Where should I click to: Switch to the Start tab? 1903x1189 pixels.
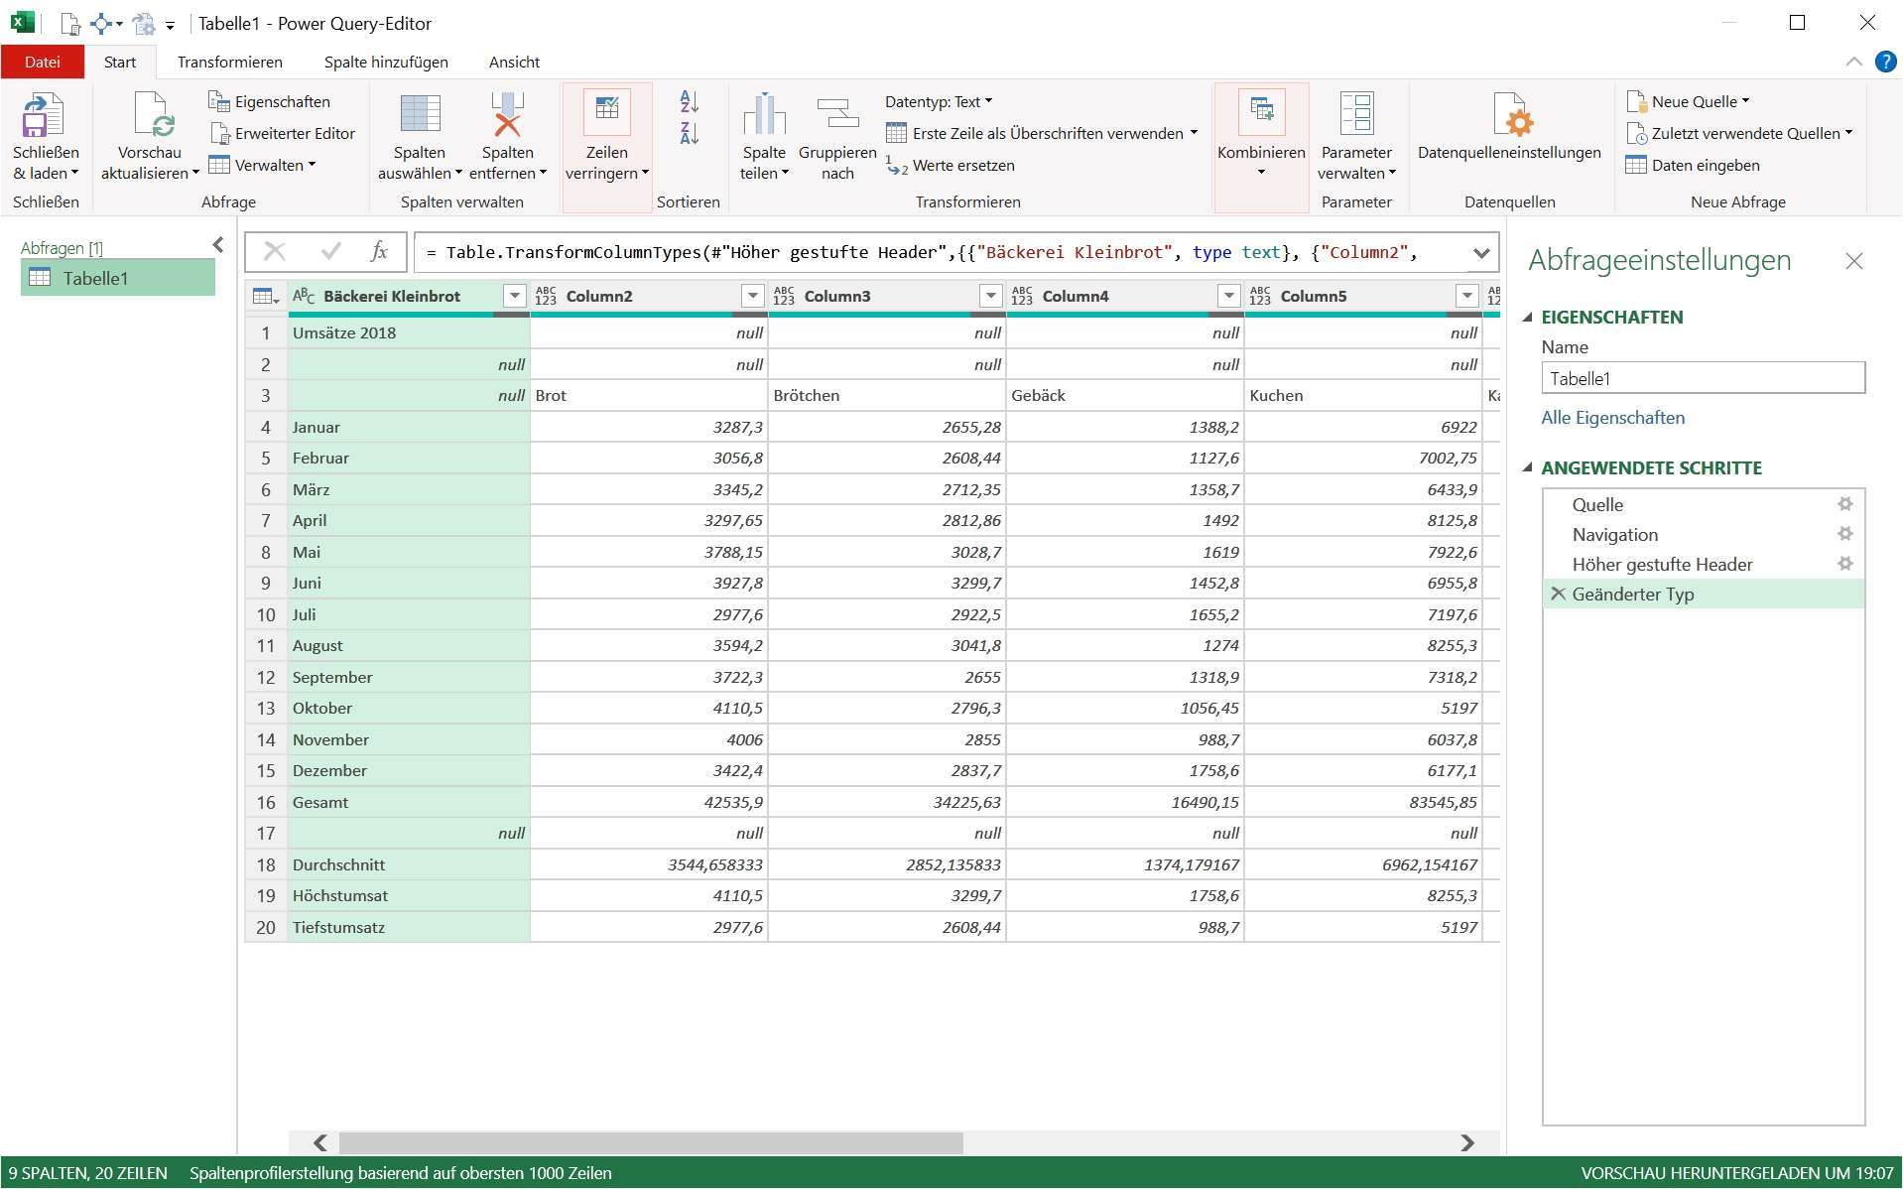pyautogui.click(x=120, y=62)
